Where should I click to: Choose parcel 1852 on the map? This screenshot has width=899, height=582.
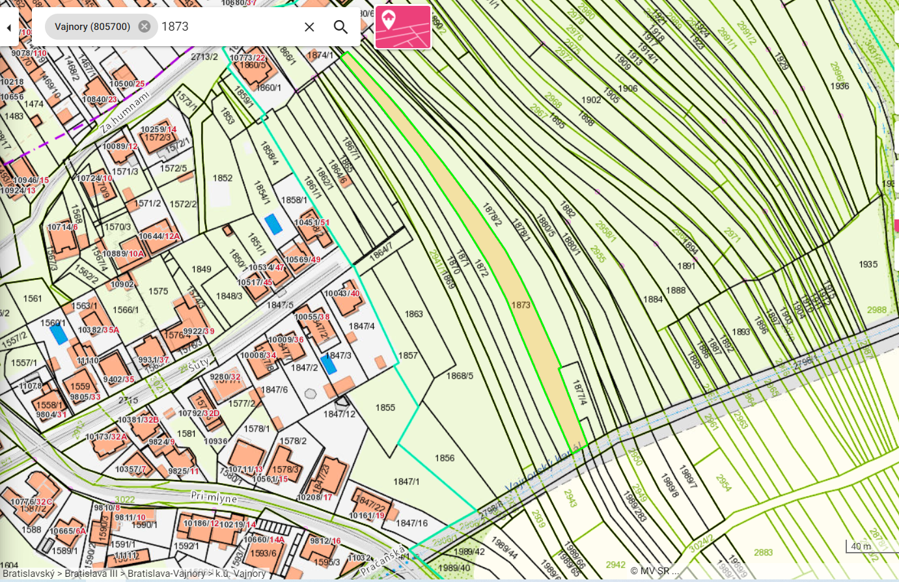pyautogui.click(x=223, y=178)
